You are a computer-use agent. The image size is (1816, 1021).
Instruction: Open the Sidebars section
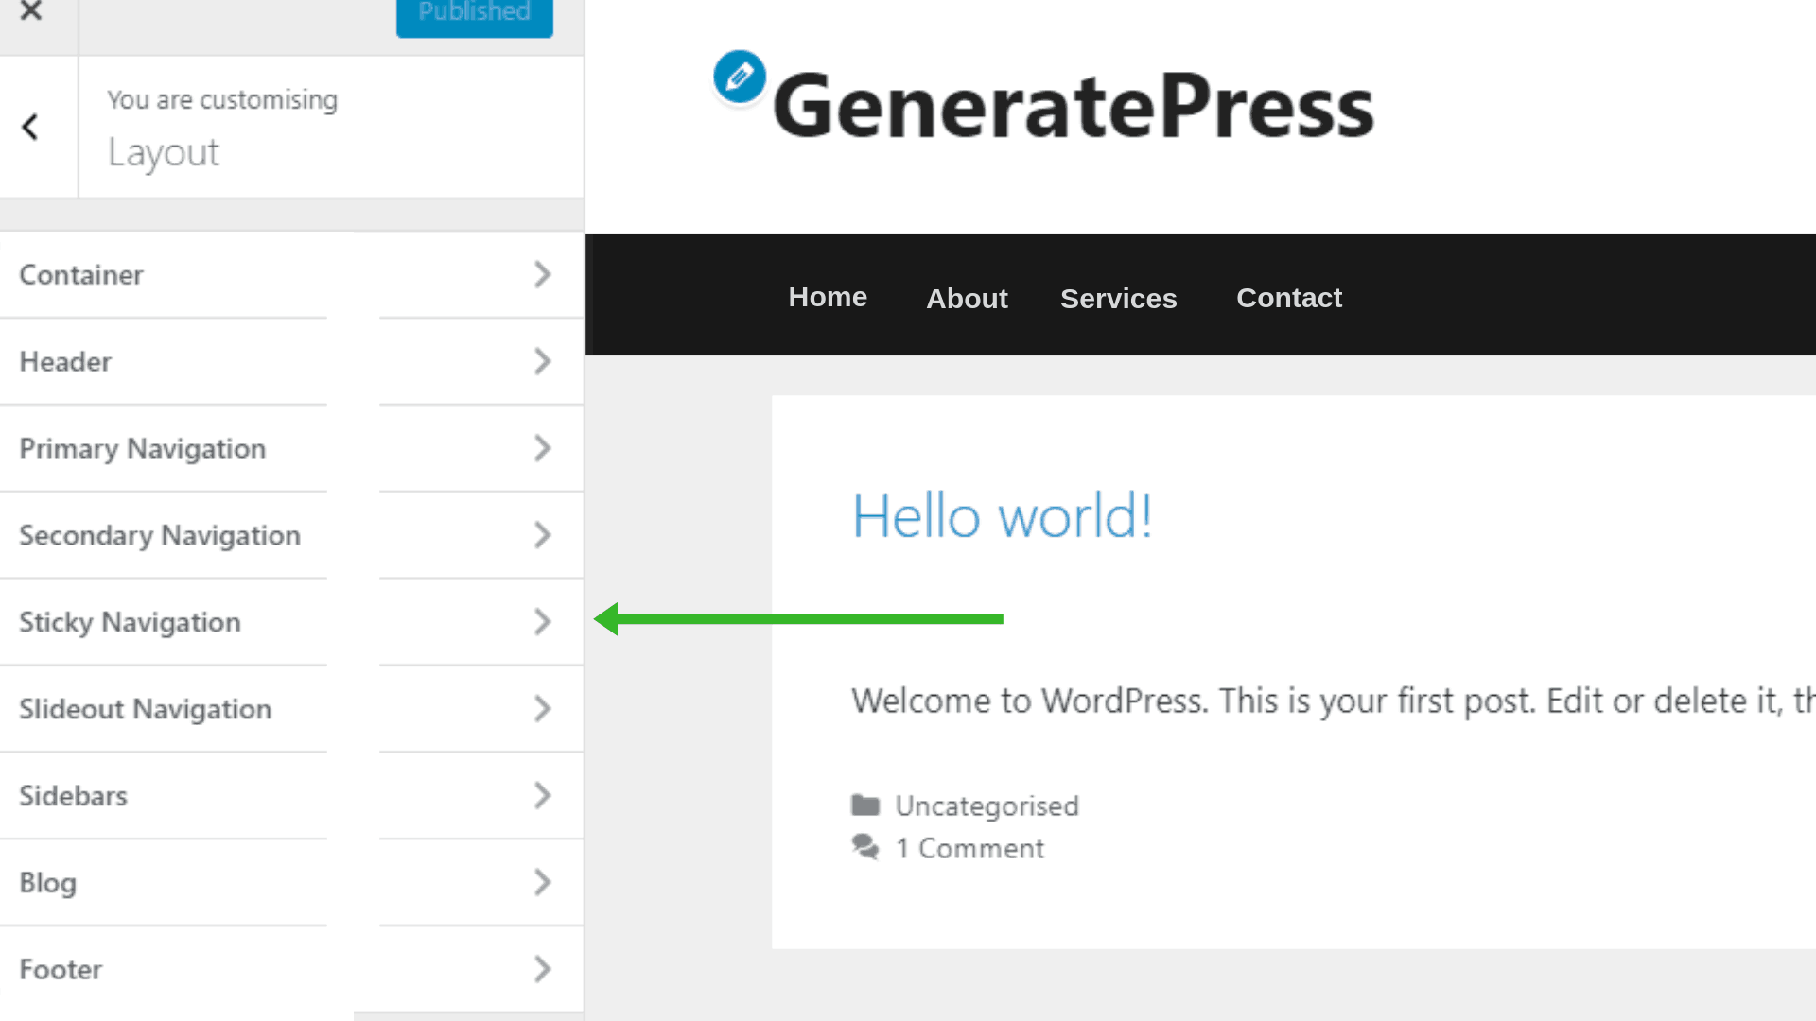click(291, 796)
